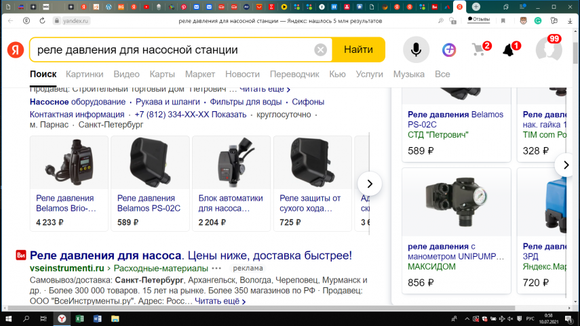Image resolution: width=580 pixels, height=326 pixels.
Task: Expand ad options three dots near реклама
Action: point(216,268)
